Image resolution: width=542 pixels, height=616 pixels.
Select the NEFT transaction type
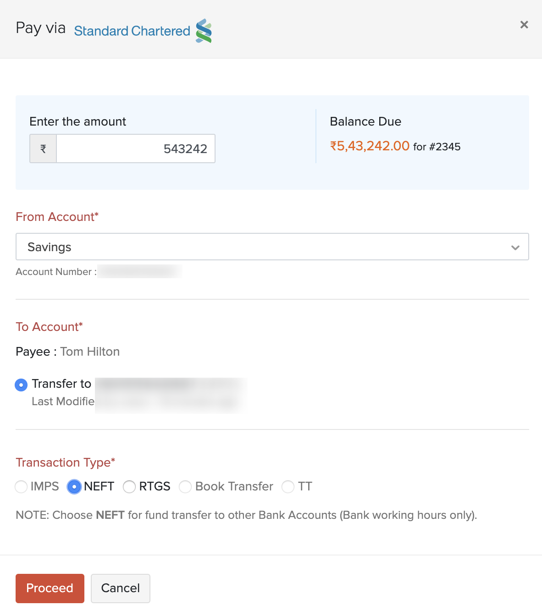[x=74, y=487]
